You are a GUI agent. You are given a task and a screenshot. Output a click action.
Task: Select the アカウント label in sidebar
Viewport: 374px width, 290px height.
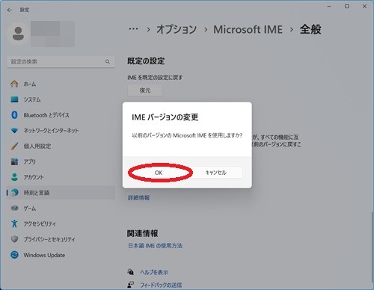34,177
